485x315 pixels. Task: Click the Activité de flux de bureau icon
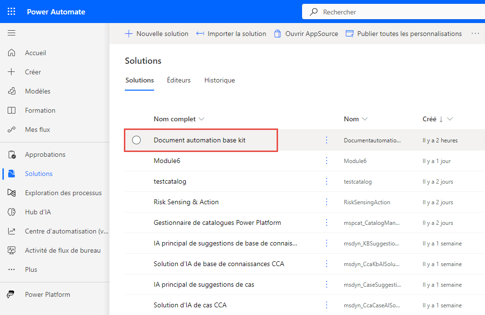point(12,250)
